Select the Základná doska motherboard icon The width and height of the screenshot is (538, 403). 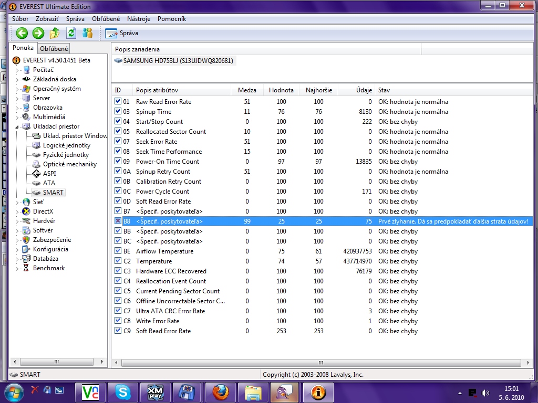pyautogui.click(x=26, y=79)
